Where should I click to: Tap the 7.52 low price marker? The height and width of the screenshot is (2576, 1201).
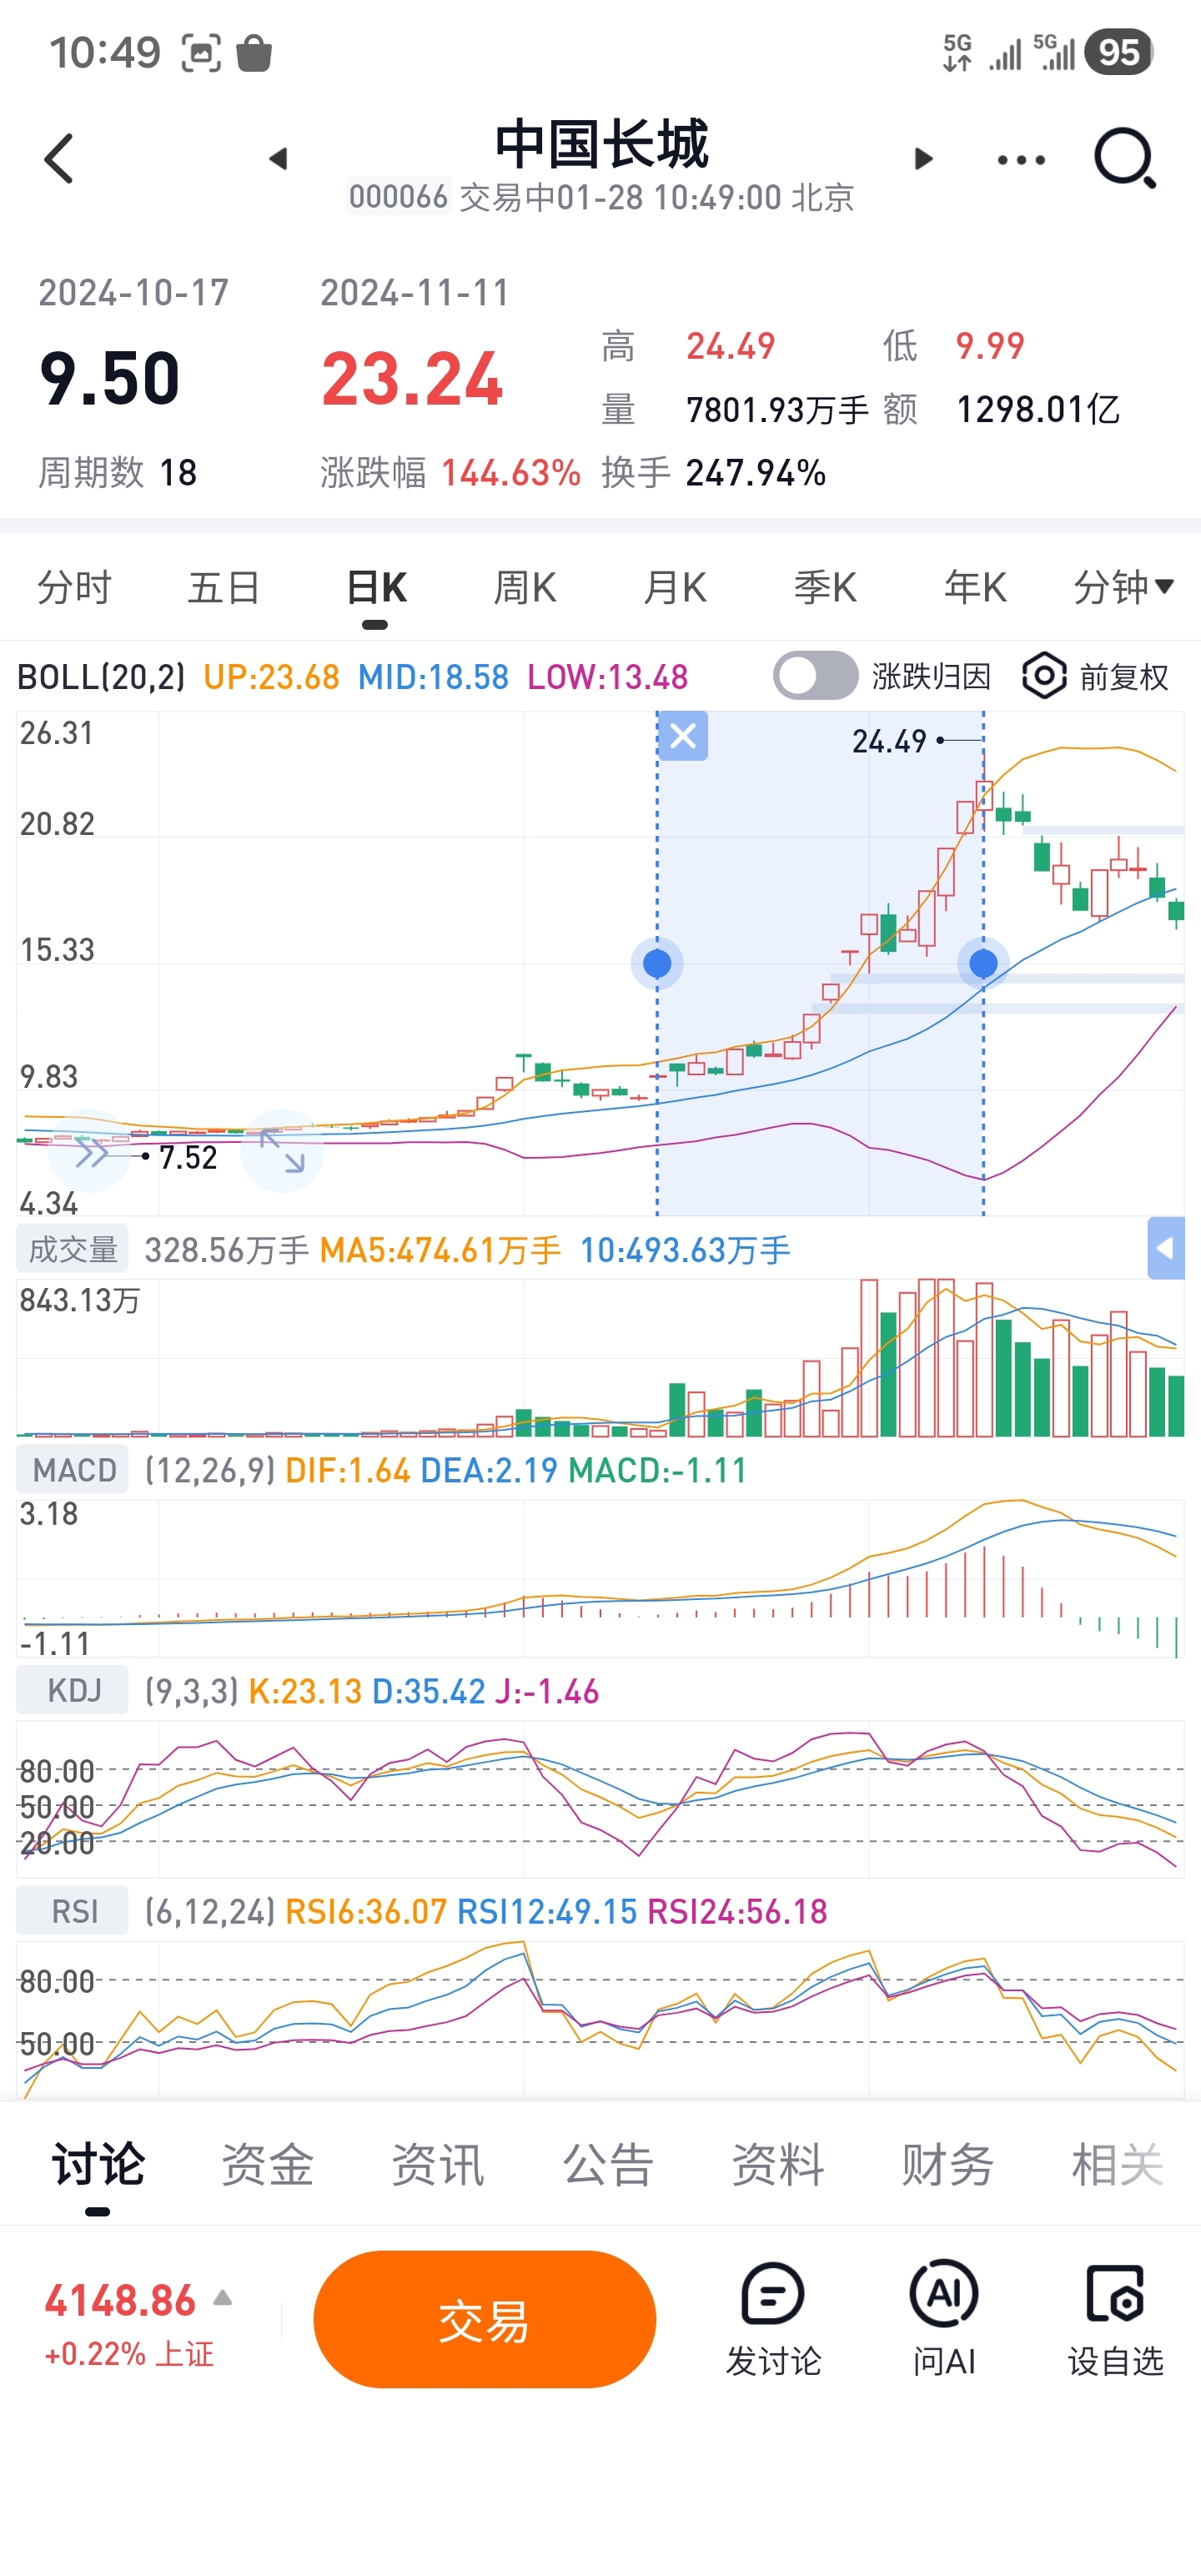click(x=188, y=1157)
